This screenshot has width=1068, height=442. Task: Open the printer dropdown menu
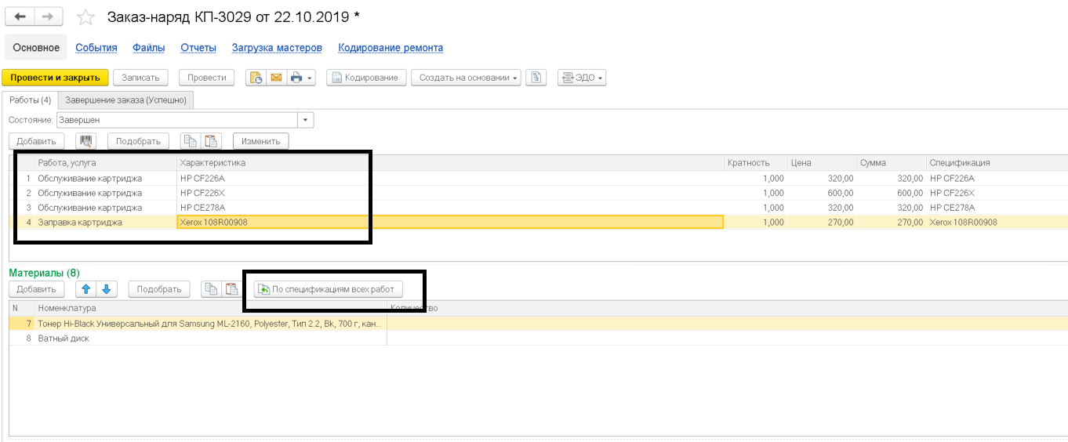click(x=301, y=78)
